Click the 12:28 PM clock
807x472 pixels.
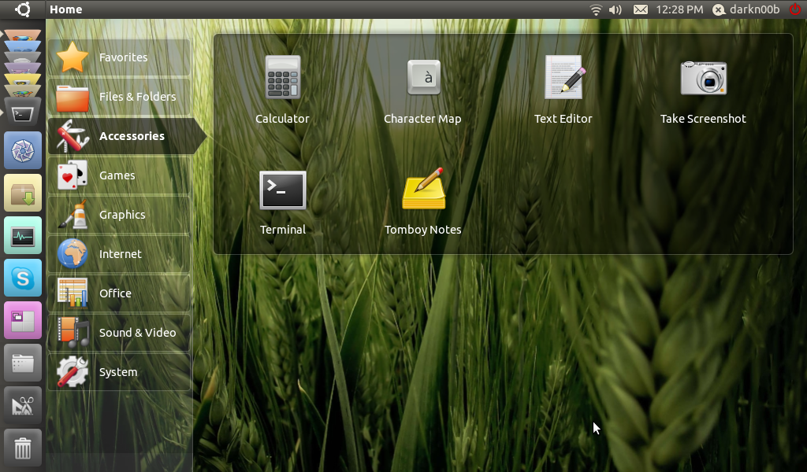679,9
